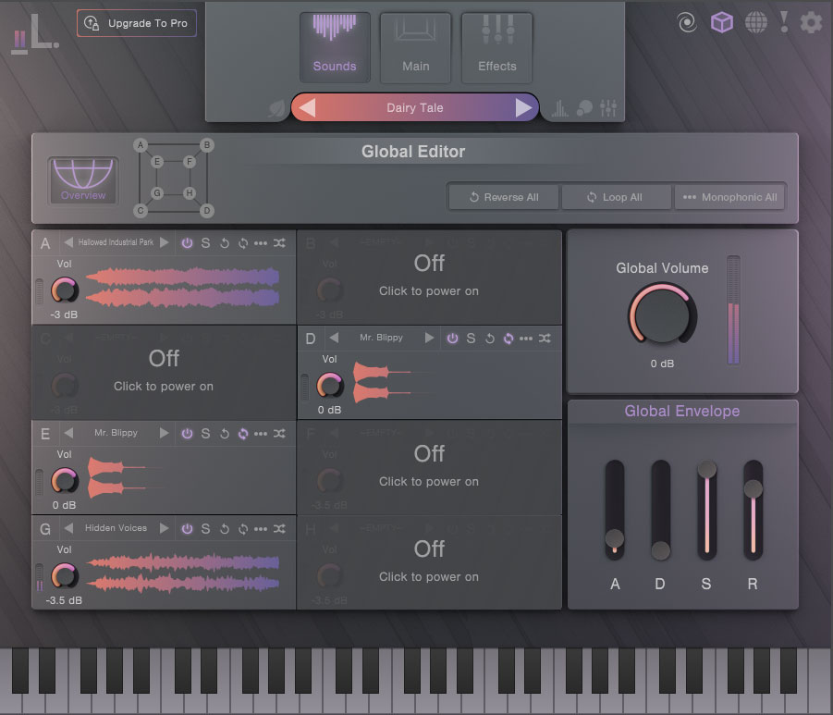Switch to the Sounds tab
This screenshot has height=715, width=833.
(335, 48)
